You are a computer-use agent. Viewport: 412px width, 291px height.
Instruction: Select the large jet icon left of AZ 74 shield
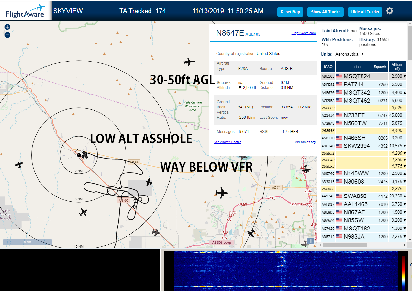(x=222, y=193)
